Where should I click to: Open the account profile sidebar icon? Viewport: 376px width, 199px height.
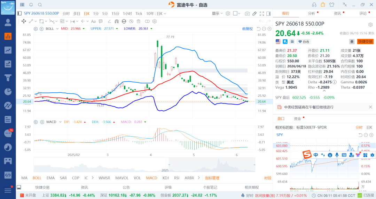[x=8, y=23]
